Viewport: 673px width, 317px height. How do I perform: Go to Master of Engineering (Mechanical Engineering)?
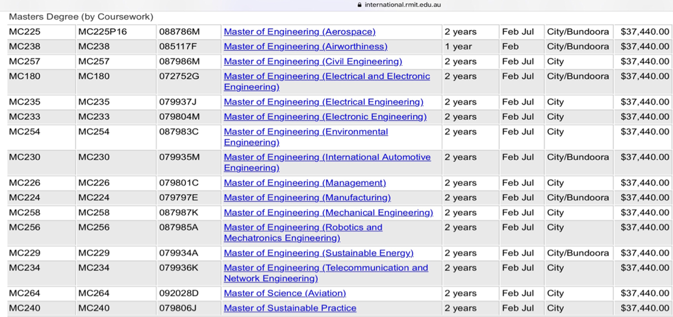coord(328,213)
